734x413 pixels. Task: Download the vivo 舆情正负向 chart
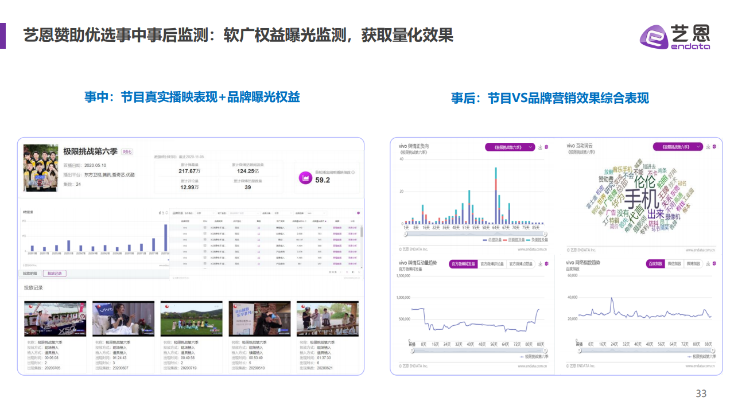coord(540,147)
